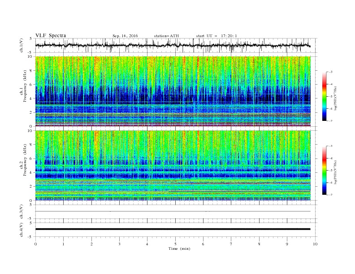Click the ch.2 spectrogram panel

[x=173, y=166]
